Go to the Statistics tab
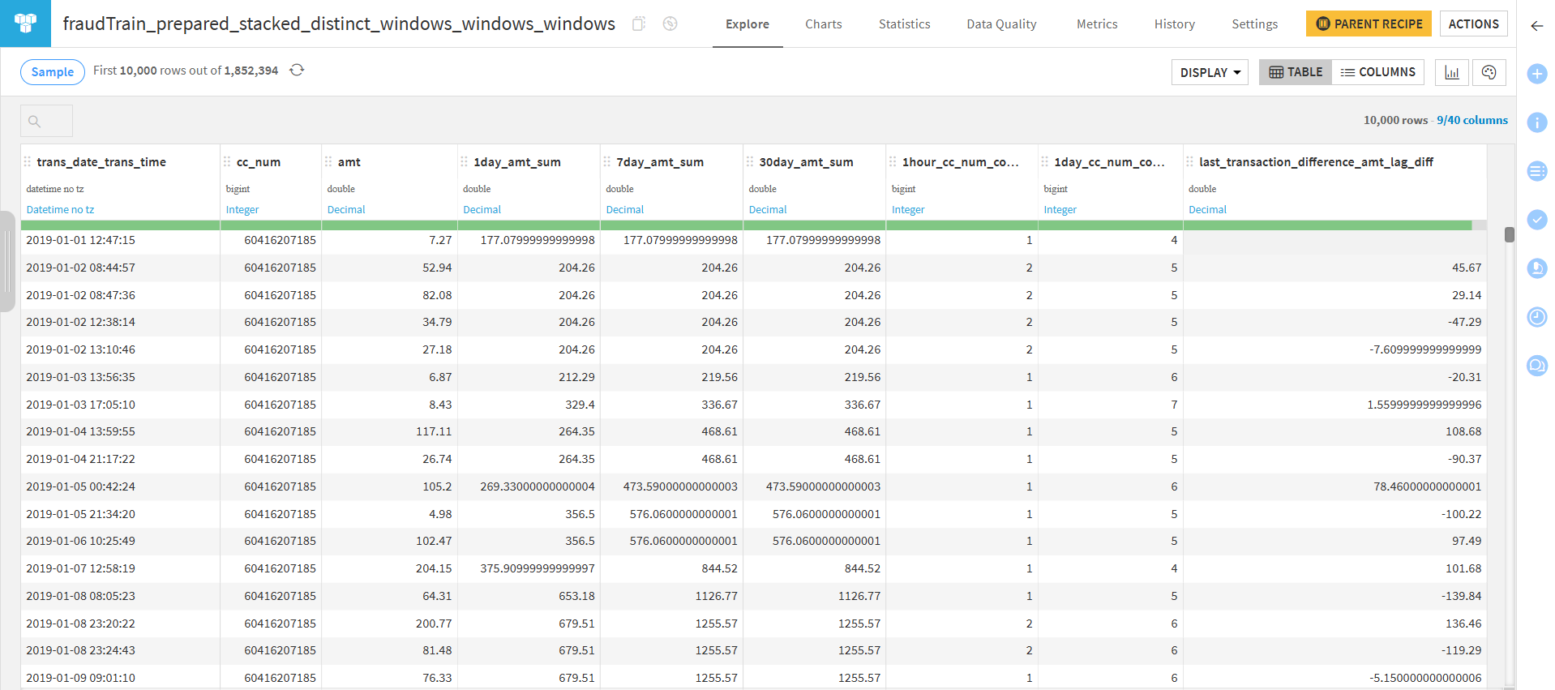1555x690 pixels. tap(905, 24)
